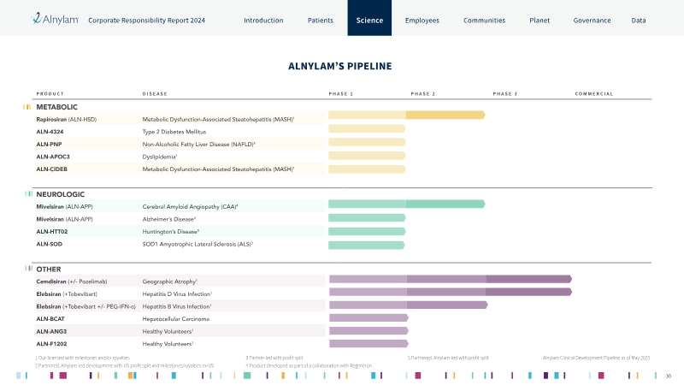Click the Metabolic section marker icon
684x385 pixels.
(27, 107)
